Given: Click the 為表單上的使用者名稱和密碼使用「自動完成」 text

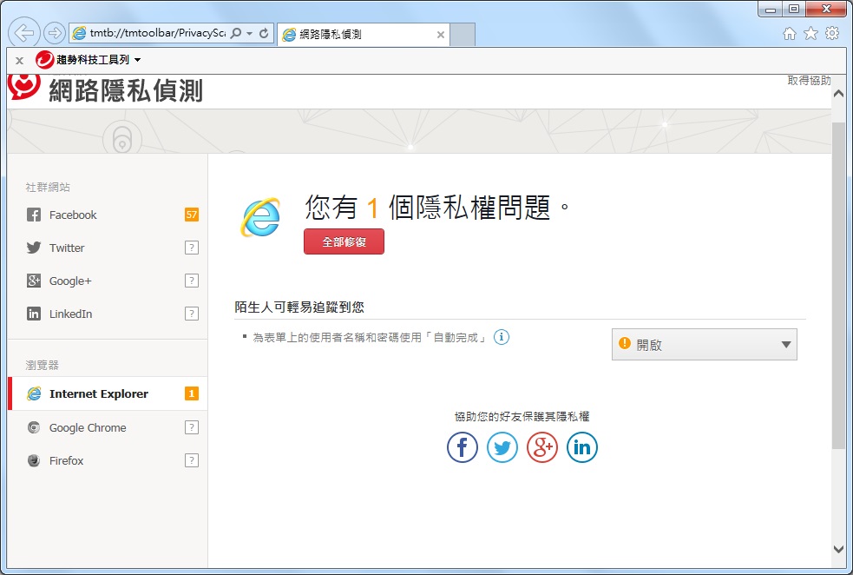Looking at the screenshot, I should pos(370,338).
